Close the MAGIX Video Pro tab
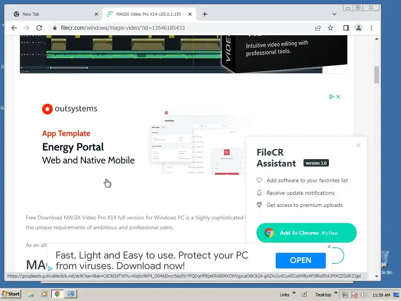The height and width of the screenshot is (301, 401). click(190, 14)
